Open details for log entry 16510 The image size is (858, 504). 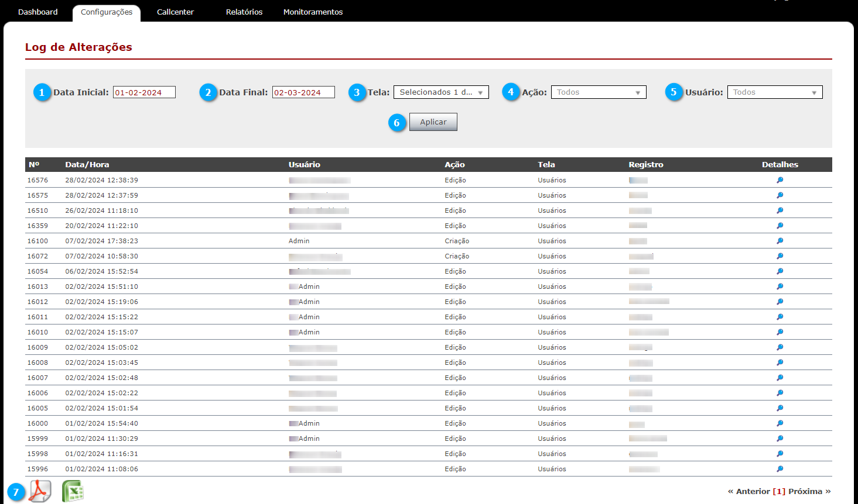(x=780, y=210)
